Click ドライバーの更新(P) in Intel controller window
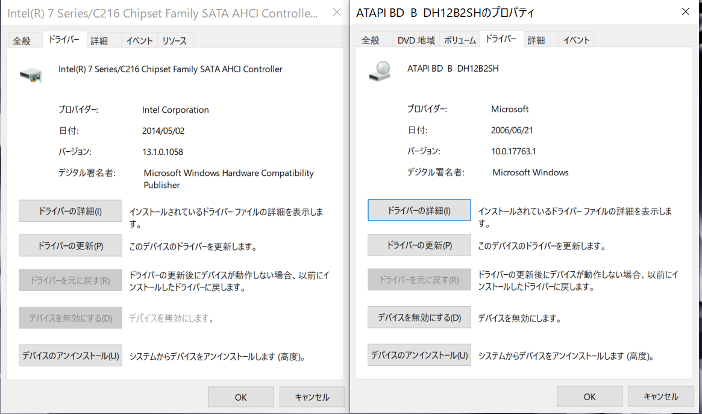This screenshot has width=702, height=414. coord(71,246)
